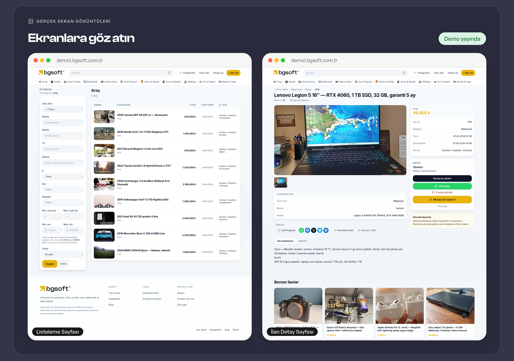Click the search magnifier icon in the listing page window
The image size is (514, 361).
click(x=169, y=73)
